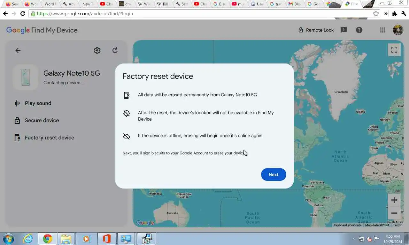Switch to the Bisu Google tab

(x=219, y=4)
